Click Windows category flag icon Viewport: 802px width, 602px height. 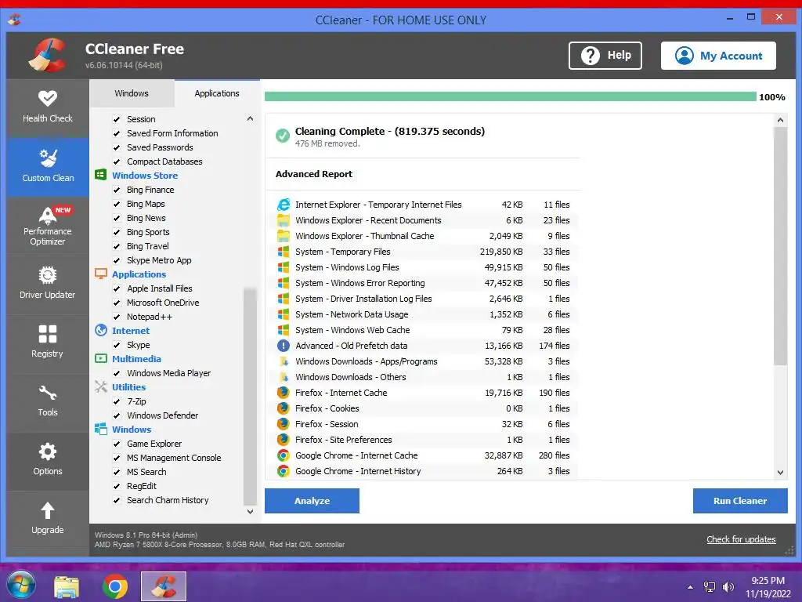pos(101,429)
